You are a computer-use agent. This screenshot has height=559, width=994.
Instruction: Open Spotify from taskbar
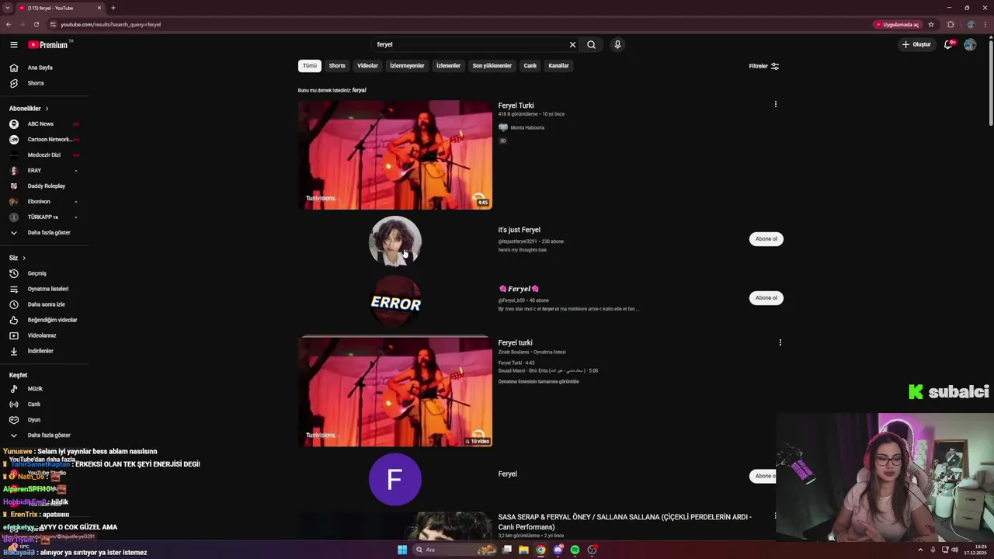575,550
